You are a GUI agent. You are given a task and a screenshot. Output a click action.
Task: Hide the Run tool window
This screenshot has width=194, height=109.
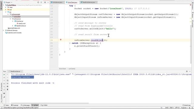tap(190, 71)
